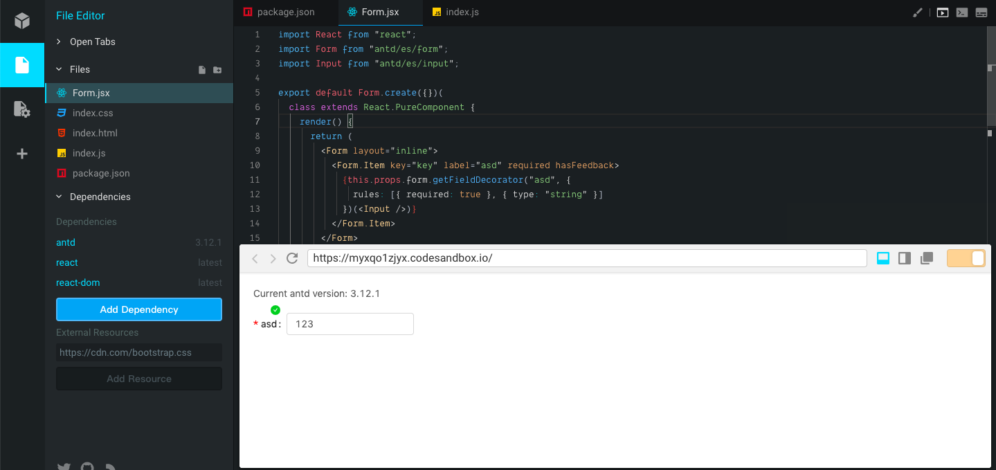Refresh the preview with the reload icon

[291, 257]
